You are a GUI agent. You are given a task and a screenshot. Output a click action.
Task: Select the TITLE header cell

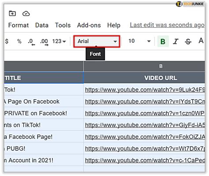(44, 78)
